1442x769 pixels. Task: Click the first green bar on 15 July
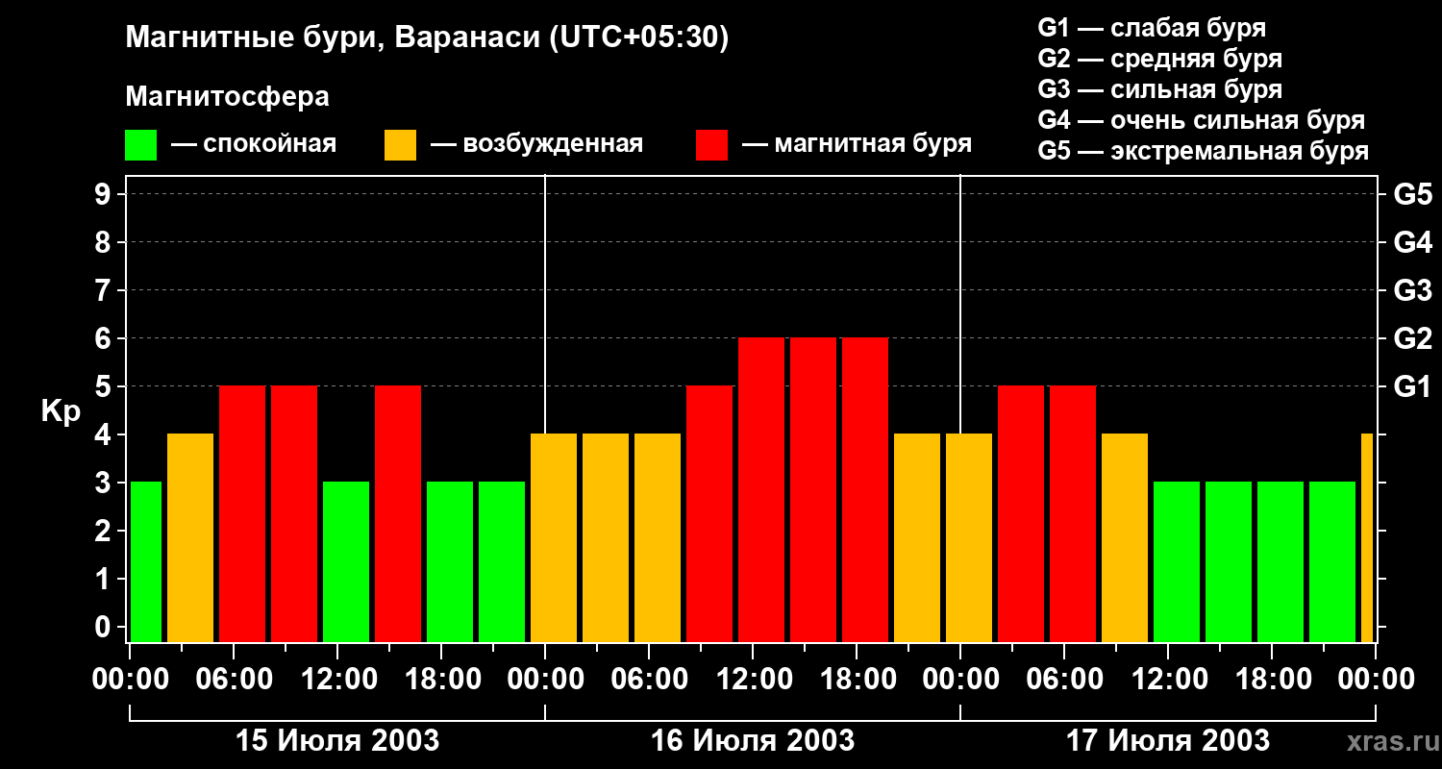click(x=146, y=561)
